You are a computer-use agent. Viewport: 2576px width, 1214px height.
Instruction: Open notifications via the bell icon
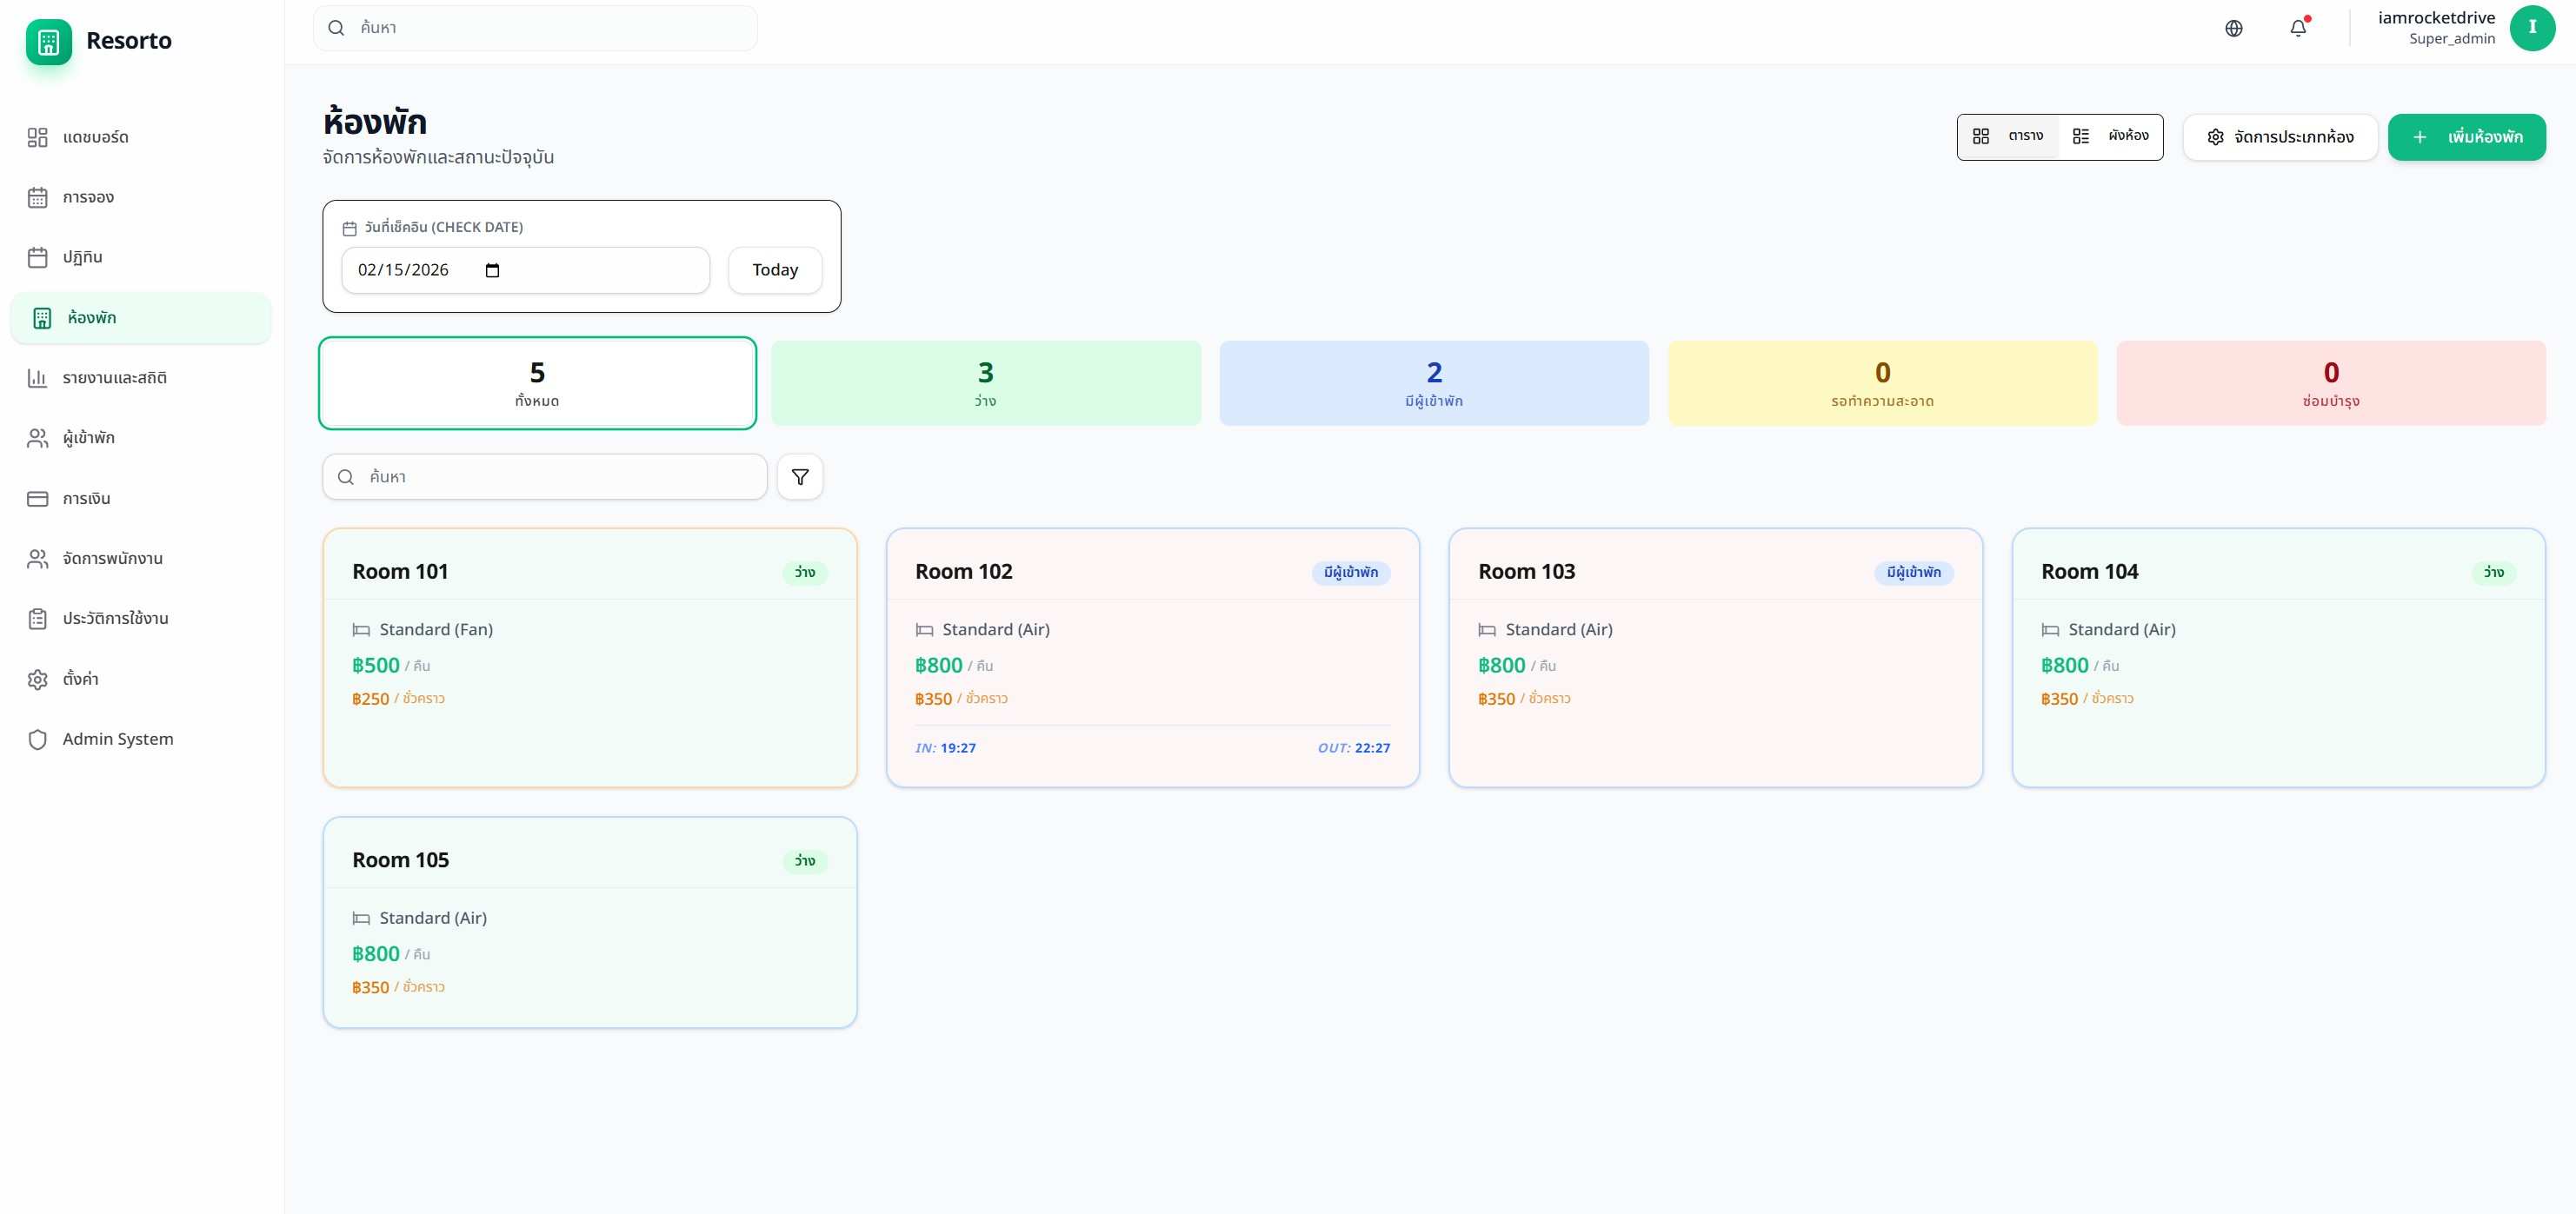[2297, 28]
